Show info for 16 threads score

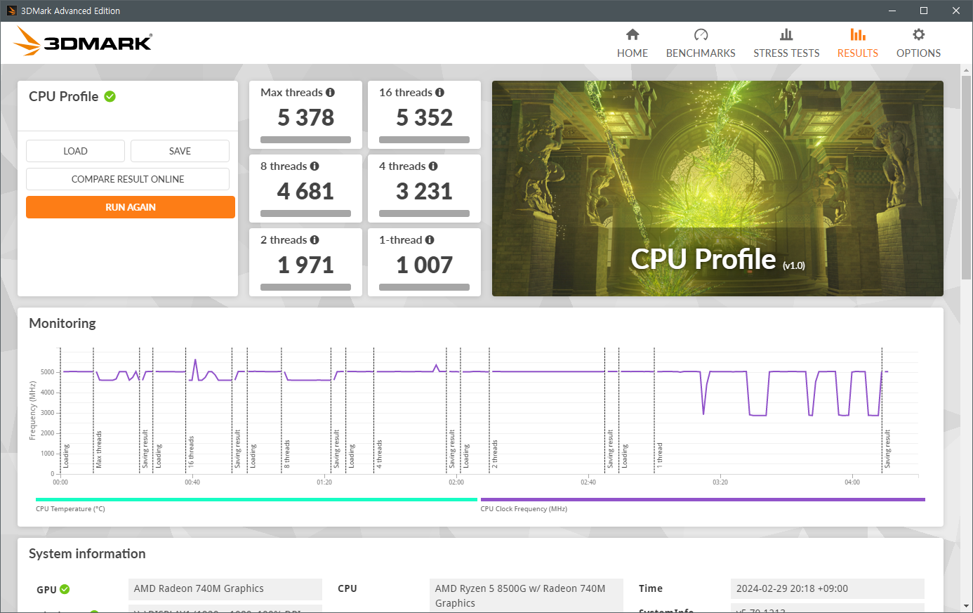[x=439, y=93]
